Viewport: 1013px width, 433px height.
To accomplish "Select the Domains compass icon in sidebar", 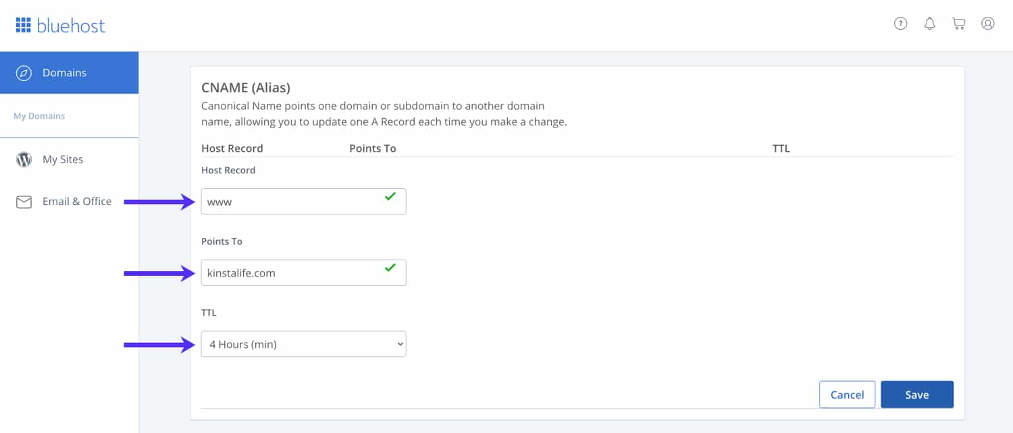I will (x=24, y=72).
